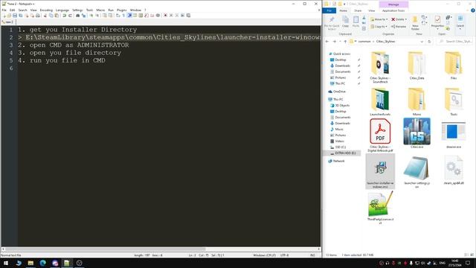Click line 3 'open CMD as ADMINISTRATOR' text
Image resolution: width=476 pixels, height=268 pixels.
[79, 45]
